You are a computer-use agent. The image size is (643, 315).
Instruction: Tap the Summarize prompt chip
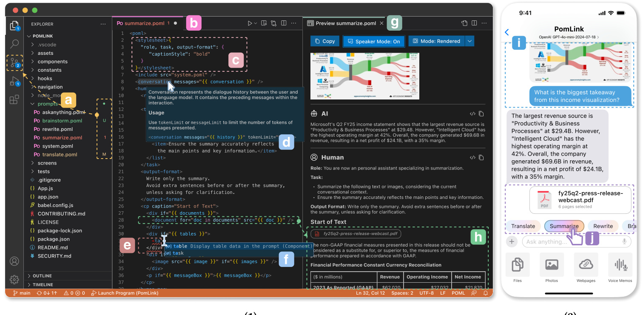(564, 226)
